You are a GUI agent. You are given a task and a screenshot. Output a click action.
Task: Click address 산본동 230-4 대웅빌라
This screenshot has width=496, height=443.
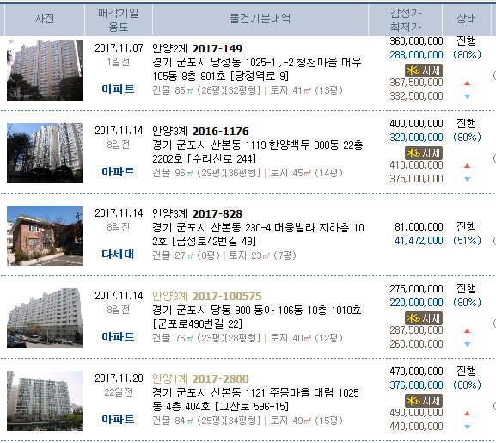tap(258, 234)
